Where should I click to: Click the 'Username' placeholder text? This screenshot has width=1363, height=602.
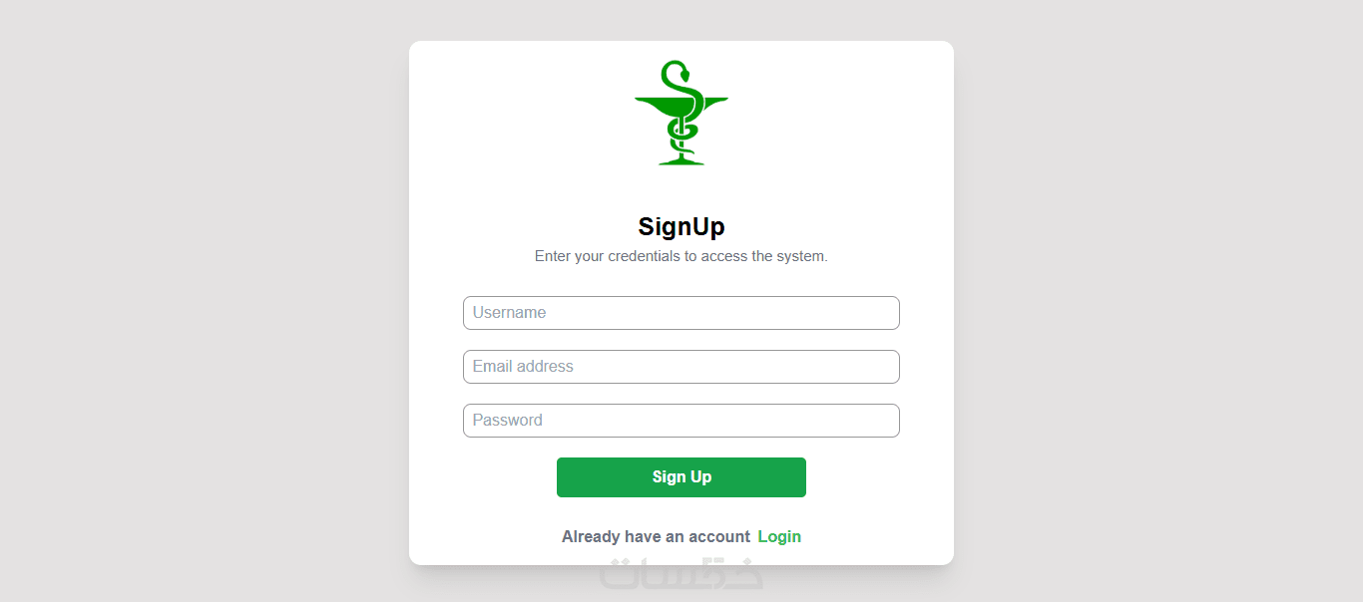point(509,313)
